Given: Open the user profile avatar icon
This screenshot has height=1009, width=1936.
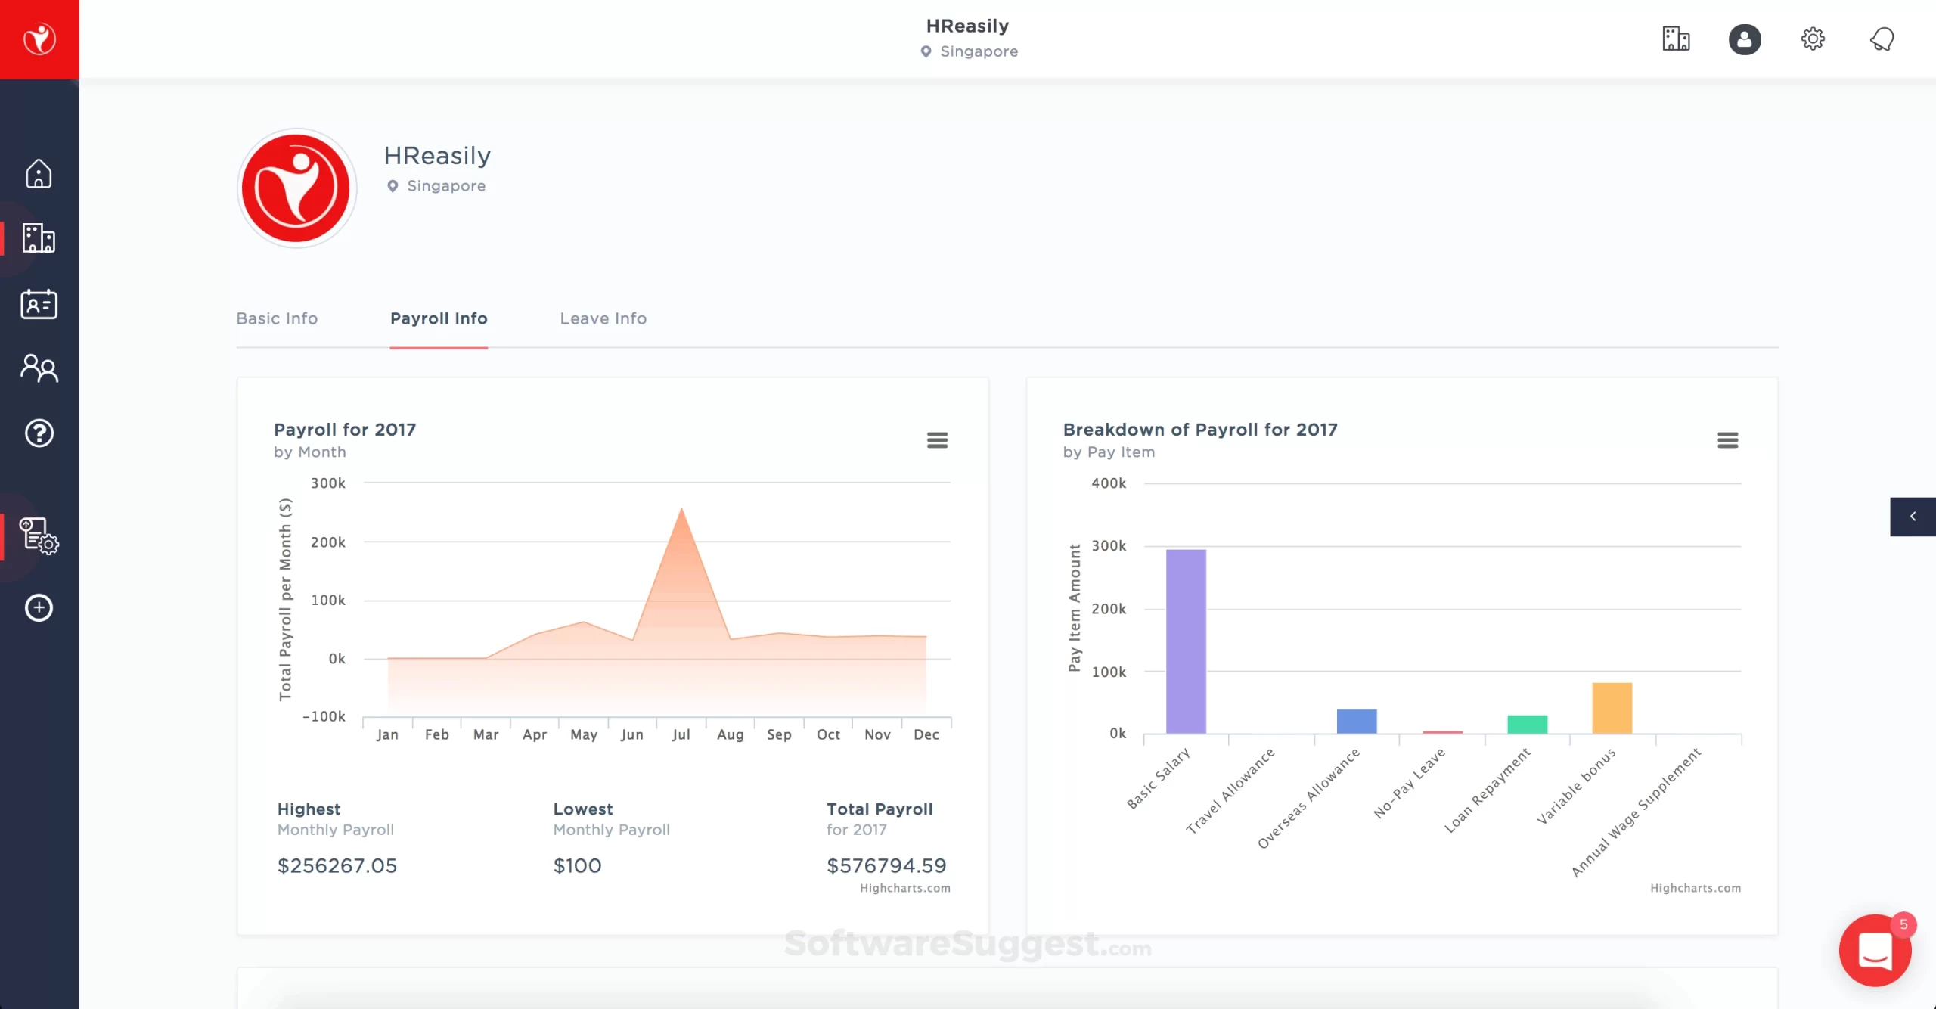Looking at the screenshot, I should pyautogui.click(x=1745, y=39).
